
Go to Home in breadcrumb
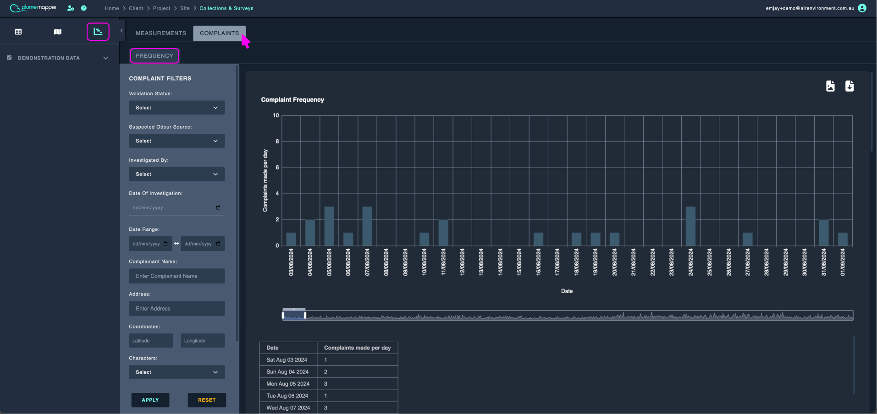tap(112, 8)
